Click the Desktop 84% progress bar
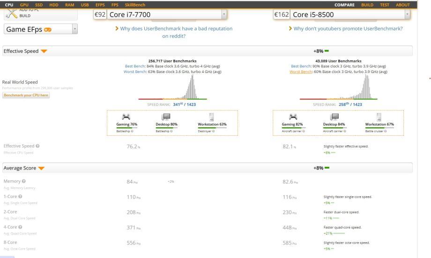The image size is (431, 258). click(334, 128)
